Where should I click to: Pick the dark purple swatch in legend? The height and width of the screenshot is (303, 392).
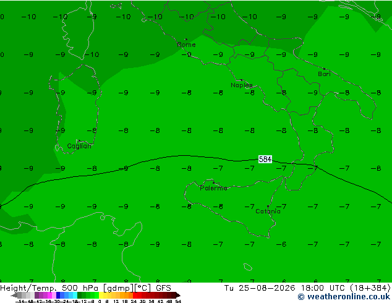click(x=36, y=295)
